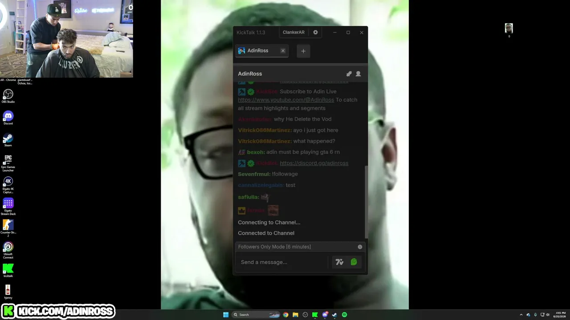The width and height of the screenshot is (570, 320).
Task: Click the emote in safiulla's message
Action: coord(265,197)
